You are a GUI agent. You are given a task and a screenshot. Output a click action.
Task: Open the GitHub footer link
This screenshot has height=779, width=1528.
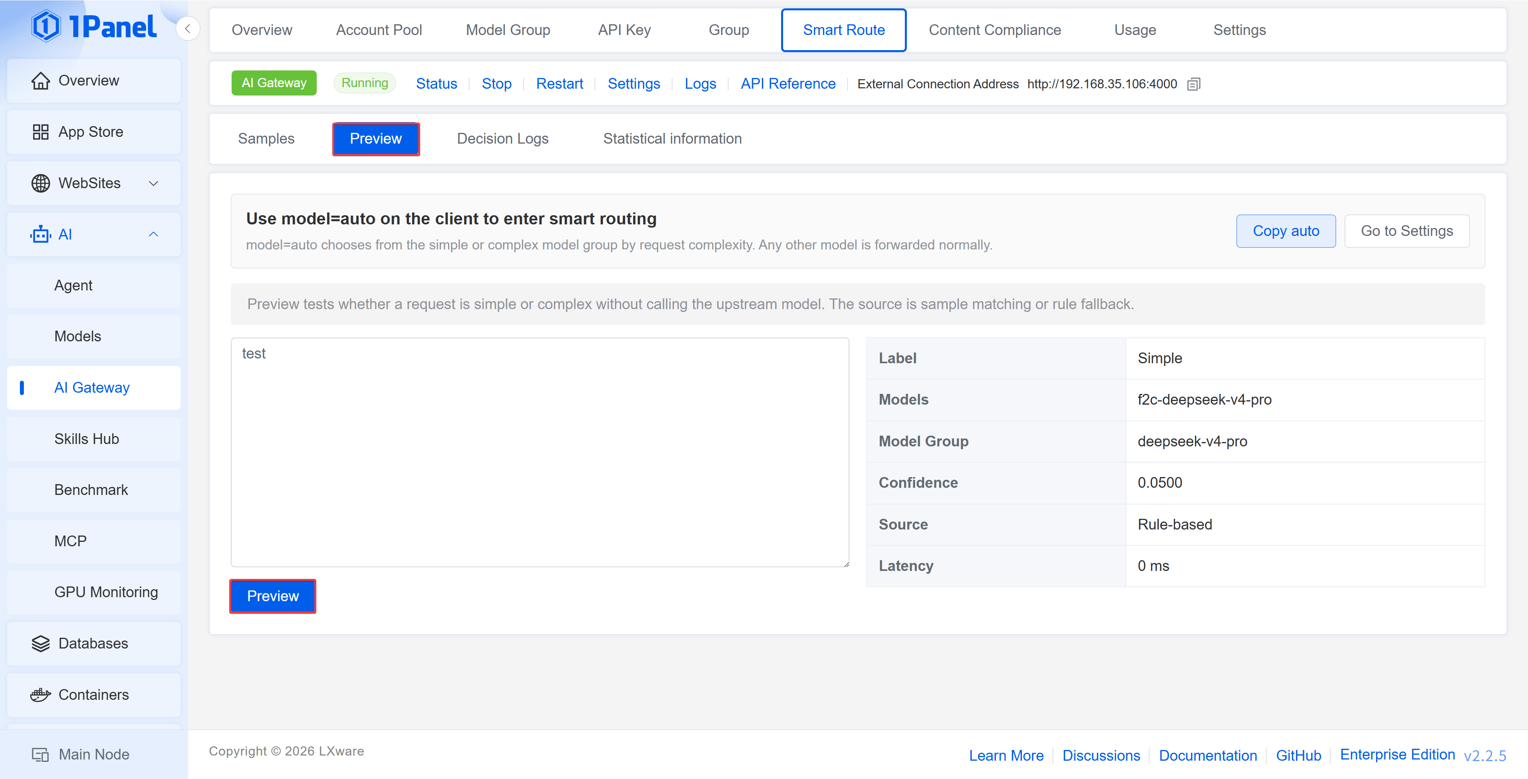(1298, 755)
